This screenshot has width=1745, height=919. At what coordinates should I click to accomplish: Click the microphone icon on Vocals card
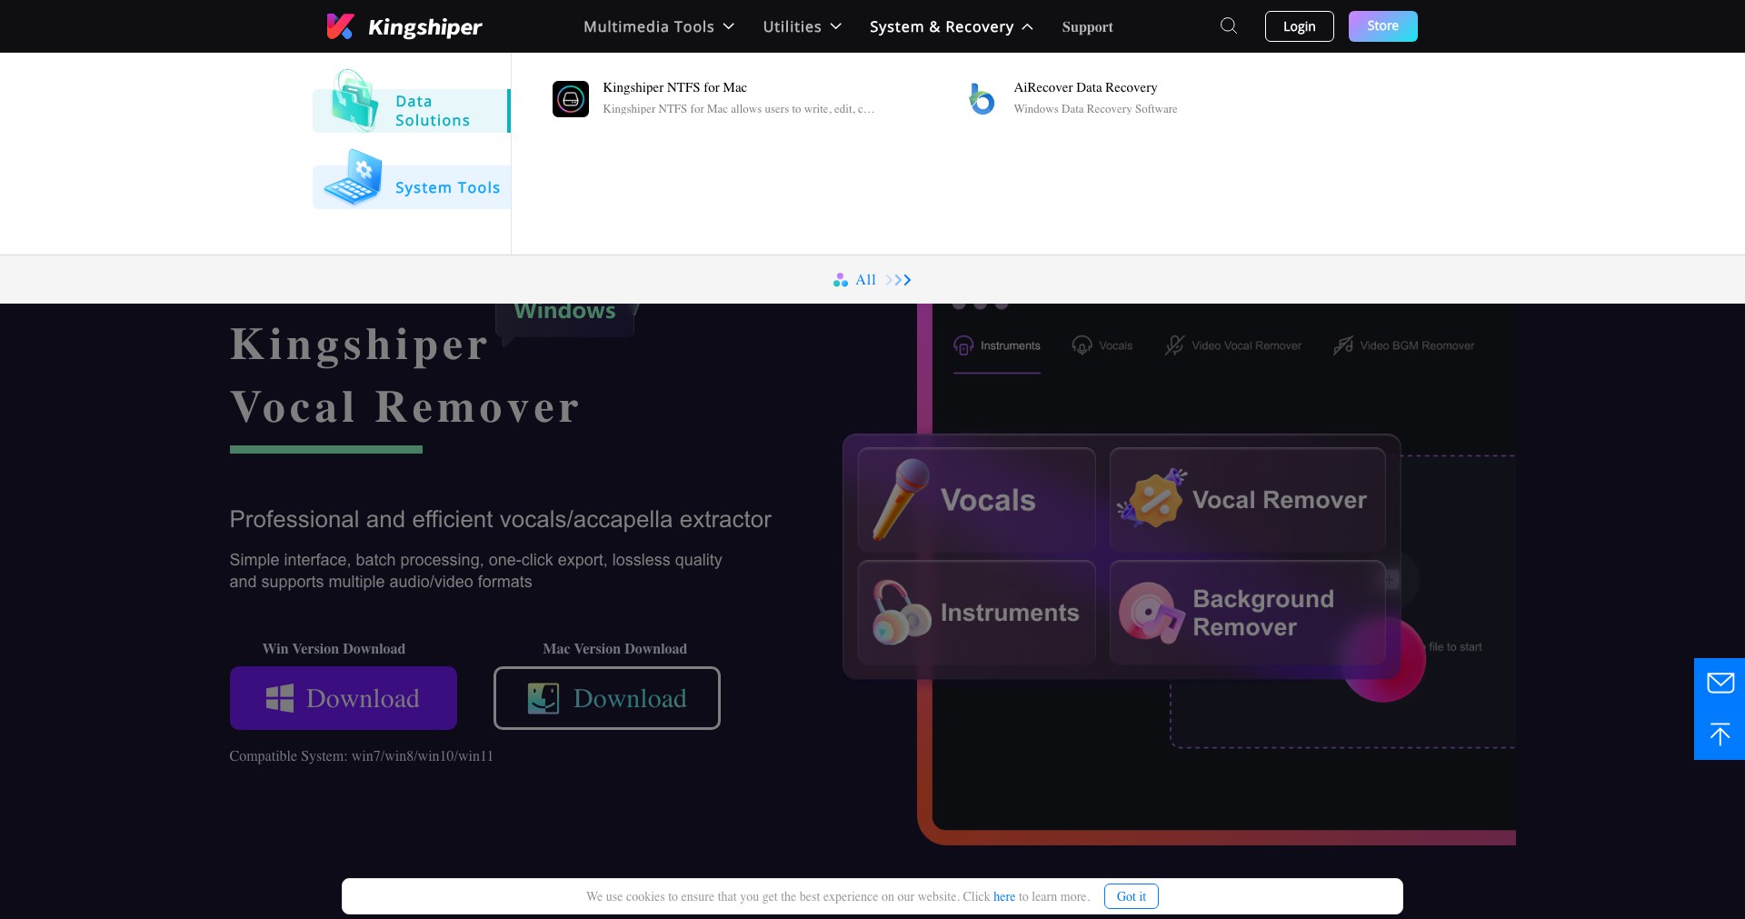tap(900, 499)
